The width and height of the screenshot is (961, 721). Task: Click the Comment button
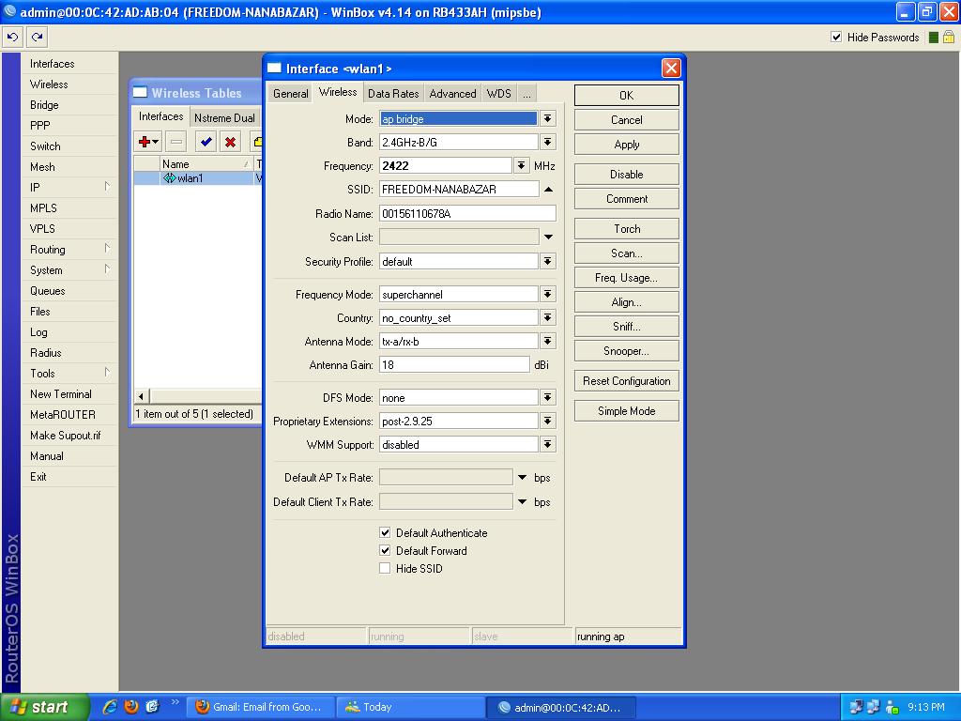tap(626, 199)
